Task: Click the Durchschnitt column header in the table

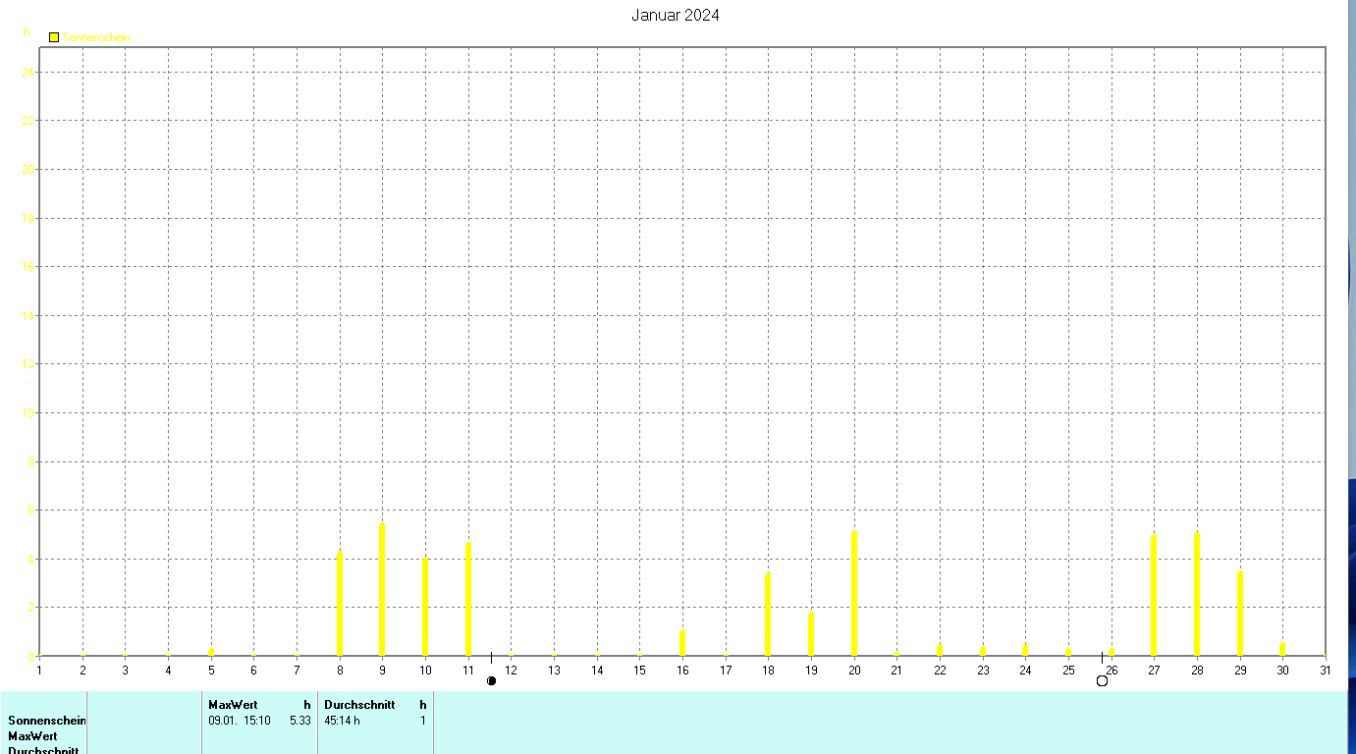Action: click(359, 705)
